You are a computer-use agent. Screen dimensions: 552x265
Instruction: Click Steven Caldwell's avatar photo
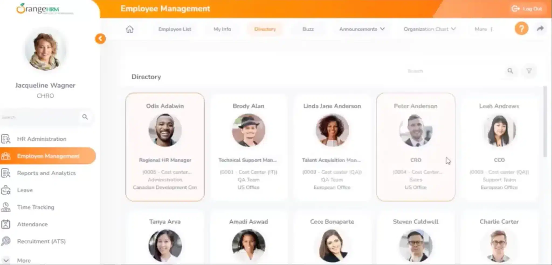tap(416, 246)
